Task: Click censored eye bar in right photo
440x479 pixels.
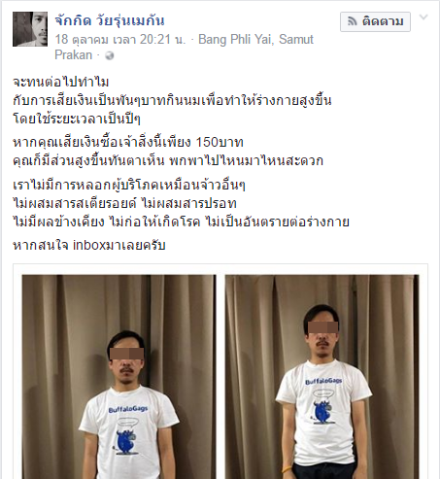Action: coord(322,327)
